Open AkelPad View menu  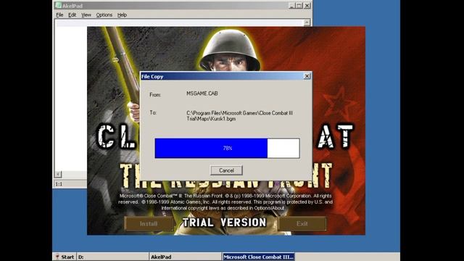point(86,14)
